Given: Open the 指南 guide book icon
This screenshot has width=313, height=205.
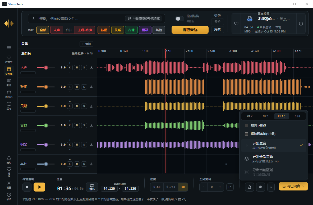Looking at the screenshot, I should [9, 106].
